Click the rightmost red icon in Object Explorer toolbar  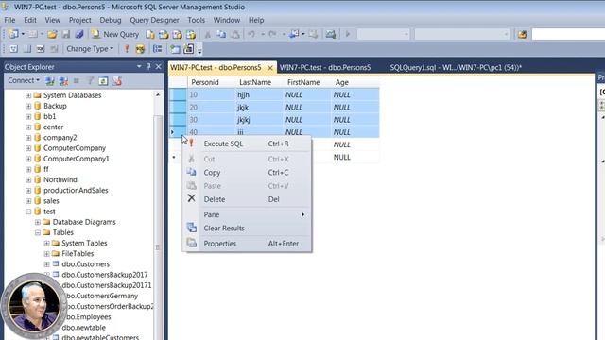point(117,81)
